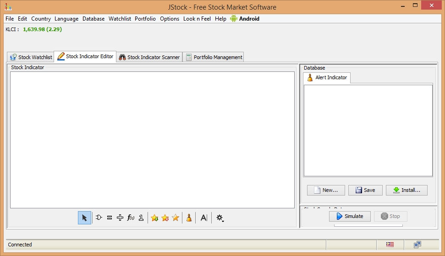Click the Install... button
The width and height of the screenshot is (445, 256).
(x=407, y=190)
